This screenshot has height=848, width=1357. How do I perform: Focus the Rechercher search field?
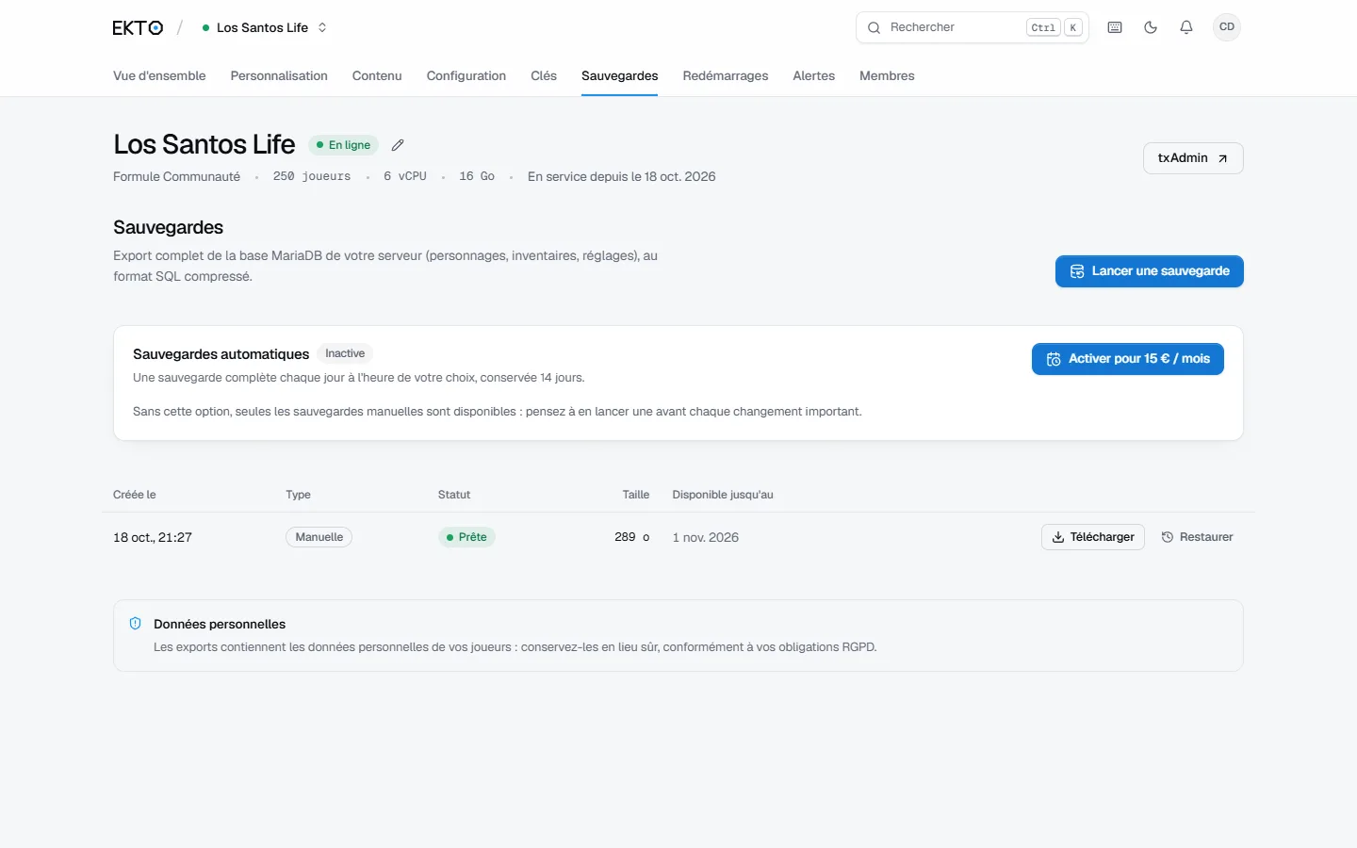tap(973, 27)
